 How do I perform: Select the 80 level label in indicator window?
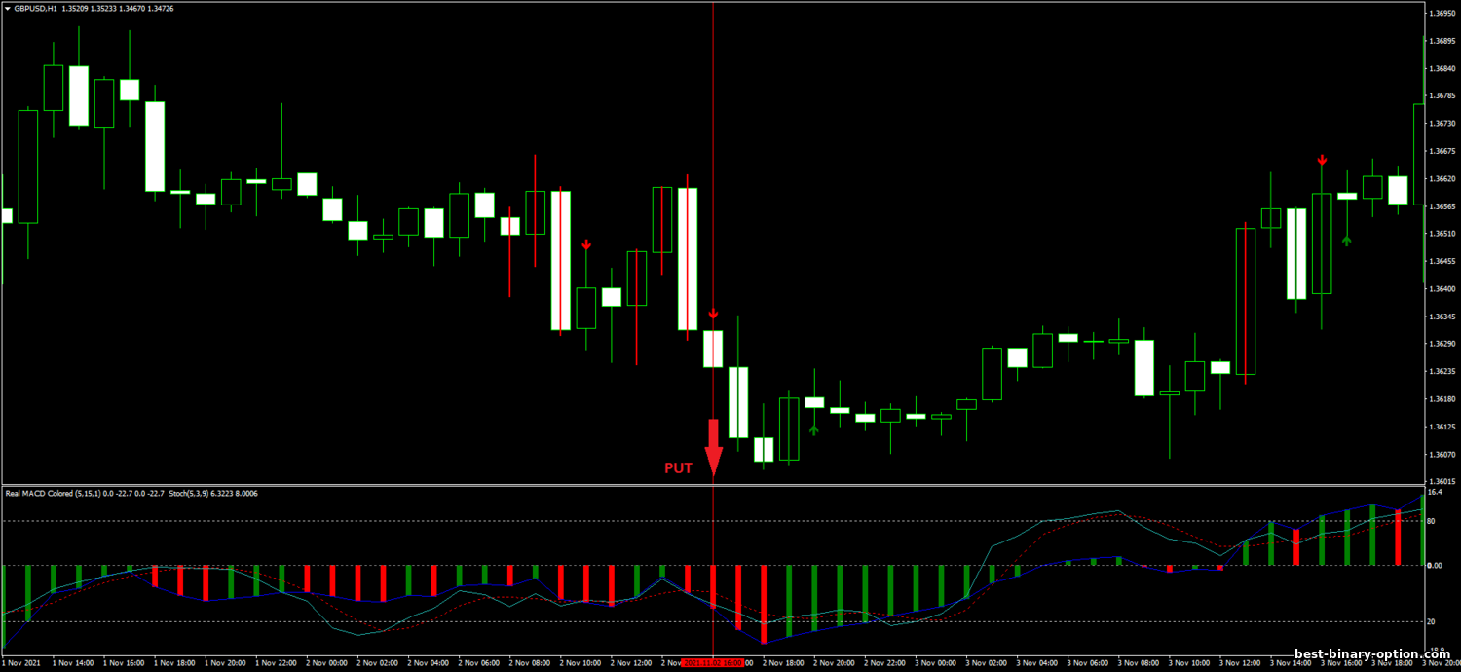[1433, 521]
